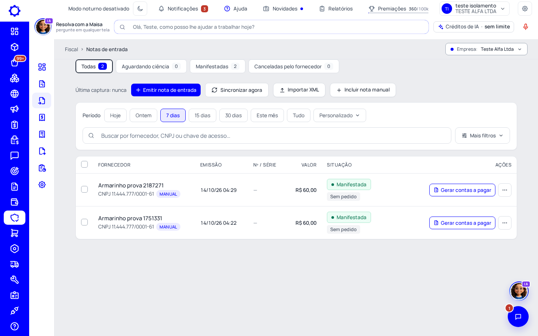Open the teste isolamento account menu
The image size is (538, 336).
474,9
